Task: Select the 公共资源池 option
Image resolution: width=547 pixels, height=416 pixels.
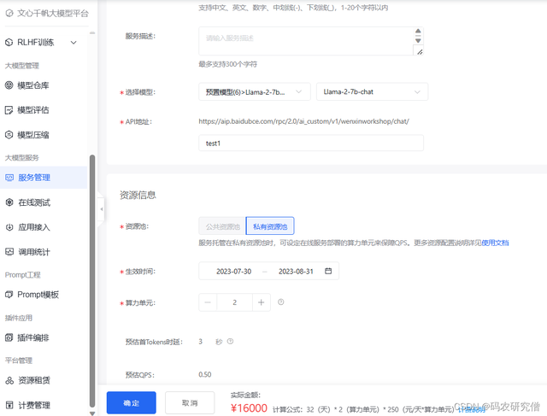Action: pos(221,226)
